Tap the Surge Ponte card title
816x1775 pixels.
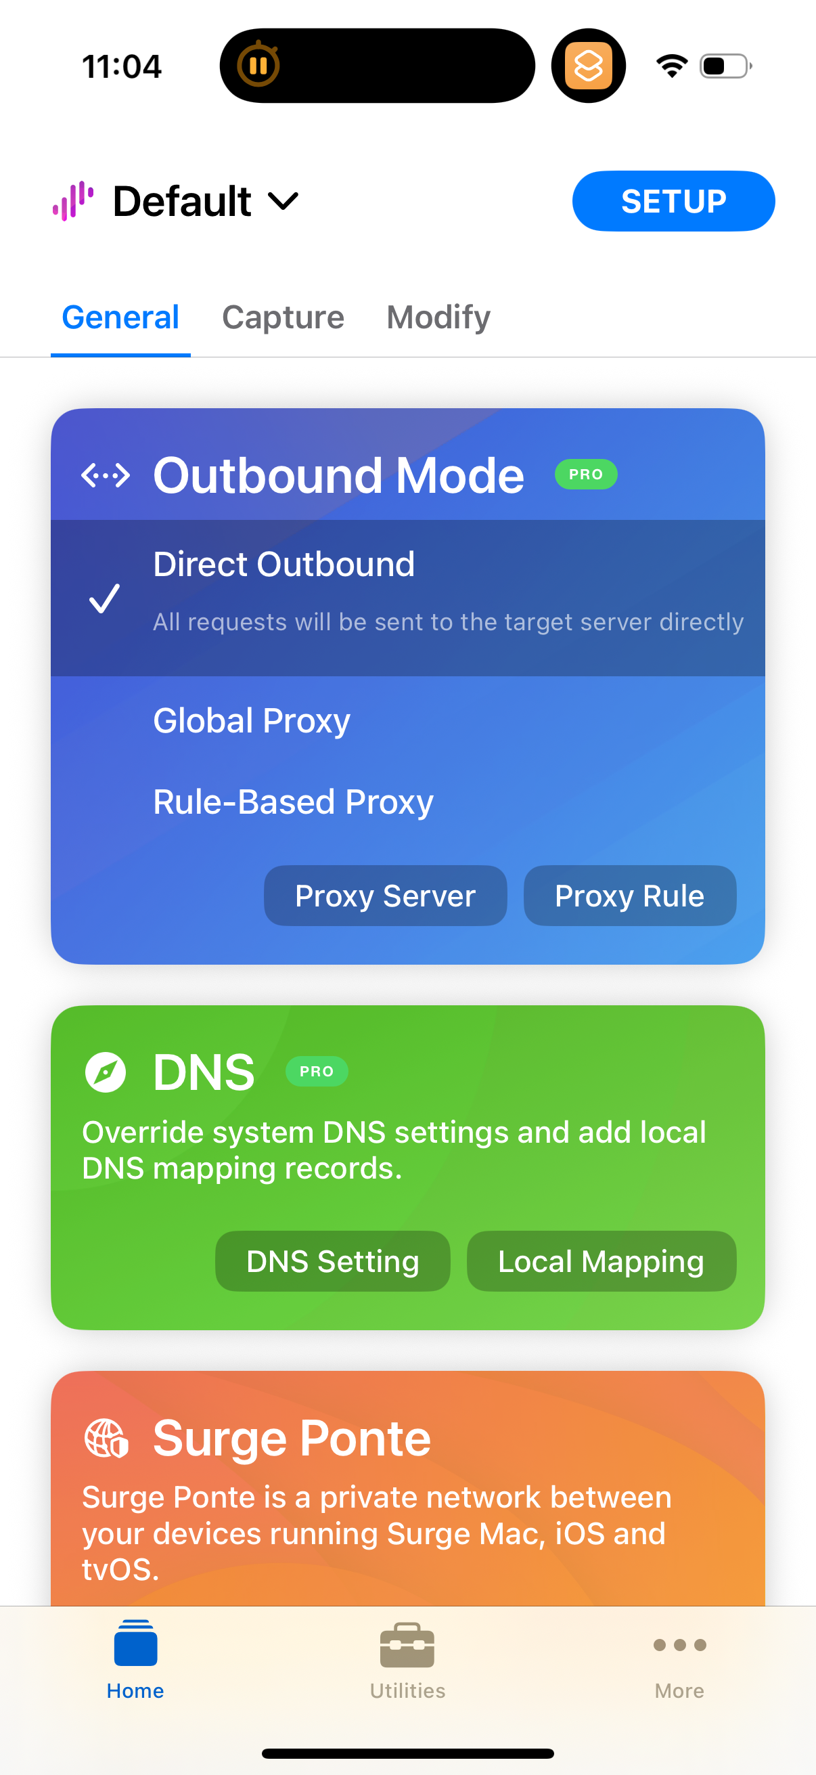pyautogui.click(x=292, y=1439)
